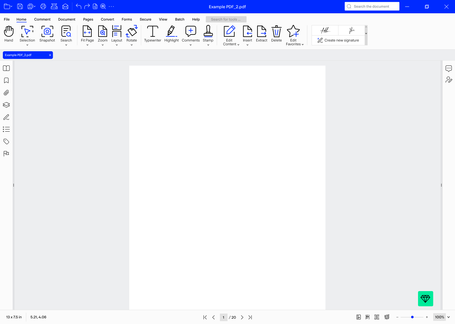Click the print icon in title bar
The width and height of the screenshot is (455, 324).
pos(43,6)
